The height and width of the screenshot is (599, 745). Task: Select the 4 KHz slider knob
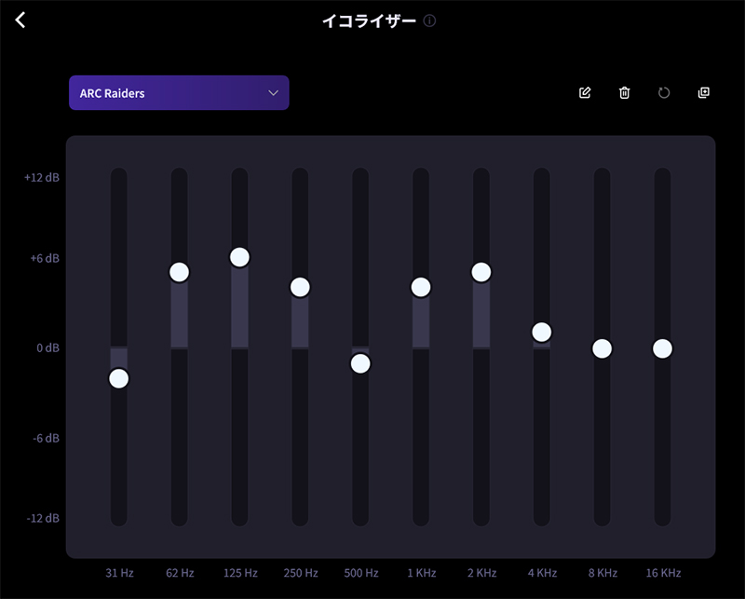[x=542, y=333]
